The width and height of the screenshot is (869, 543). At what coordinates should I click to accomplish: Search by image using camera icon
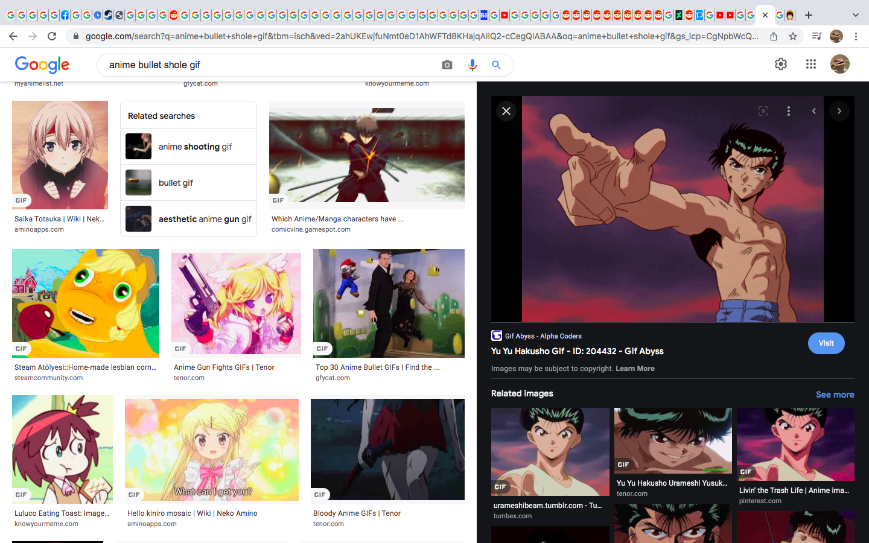447,65
